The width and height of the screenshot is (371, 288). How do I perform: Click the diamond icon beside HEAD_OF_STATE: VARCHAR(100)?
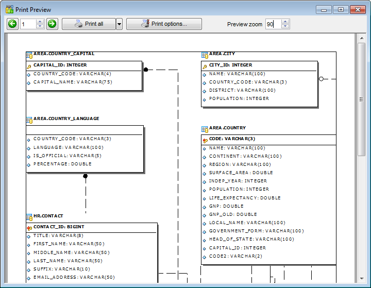205,241
